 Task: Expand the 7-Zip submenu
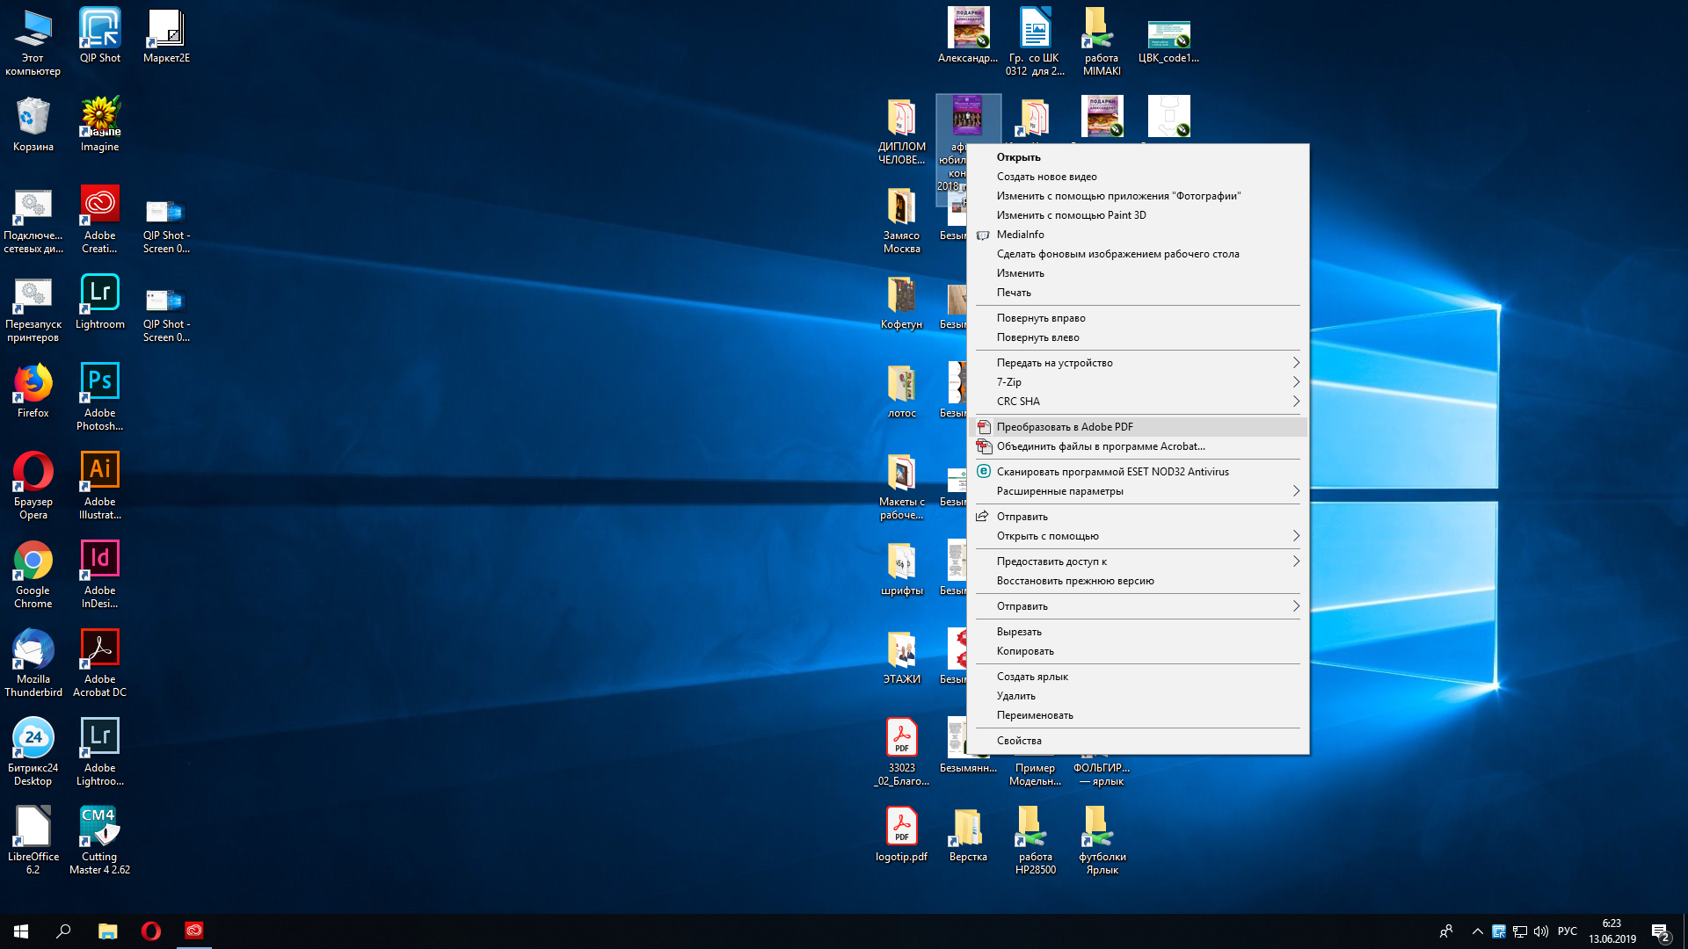pos(1138,382)
